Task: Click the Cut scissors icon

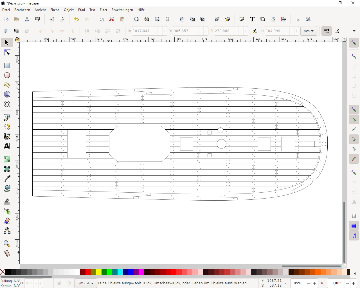Action: [x=112, y=19]
